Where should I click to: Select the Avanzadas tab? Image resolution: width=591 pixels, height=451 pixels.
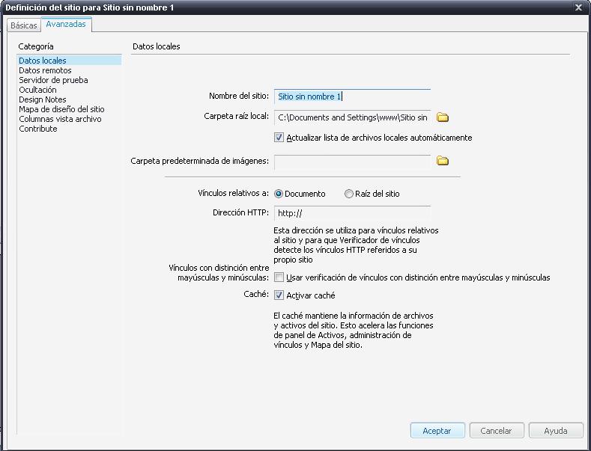coord(66,25)
